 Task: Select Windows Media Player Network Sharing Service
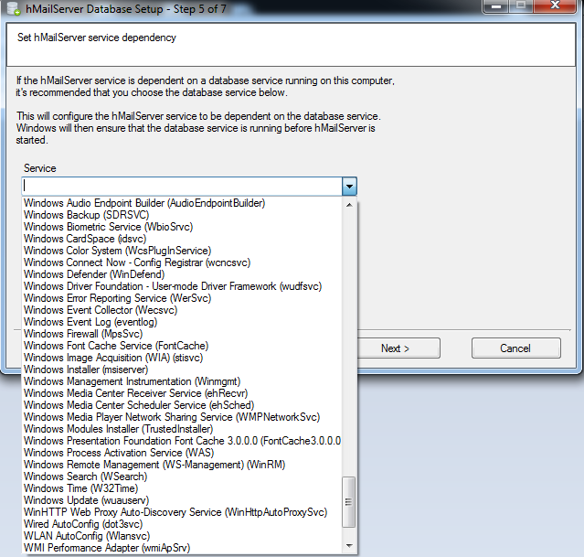point(182,417)
